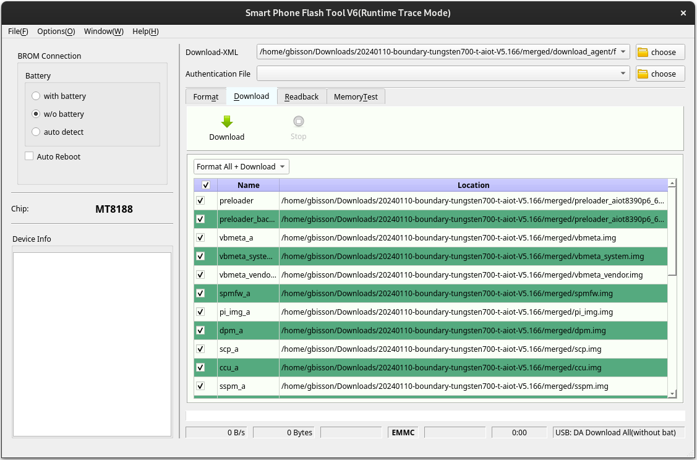This screenshot has width=697, height=460.
Task: Toggle the select-all checkbox in table header
Action: point(205,185)
